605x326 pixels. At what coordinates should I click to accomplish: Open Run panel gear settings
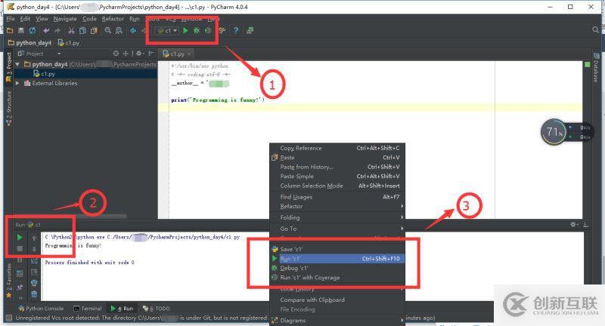(574, 224)
